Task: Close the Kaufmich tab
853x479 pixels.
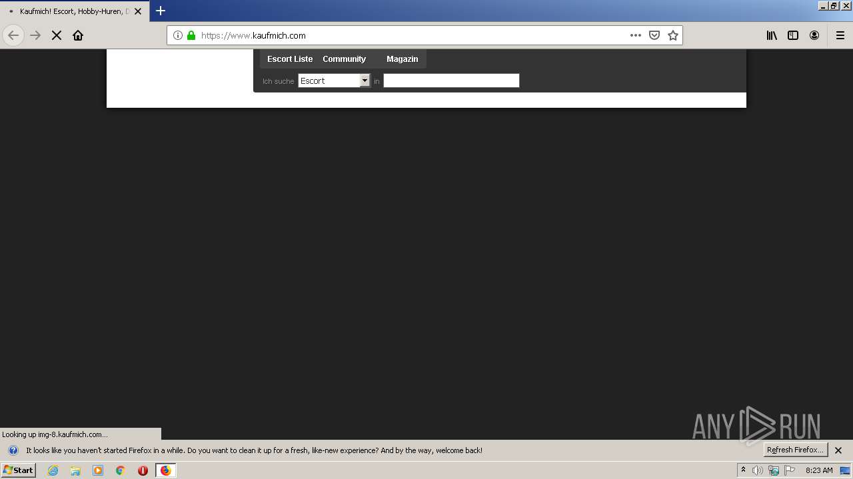Action: tap(138, 11)
